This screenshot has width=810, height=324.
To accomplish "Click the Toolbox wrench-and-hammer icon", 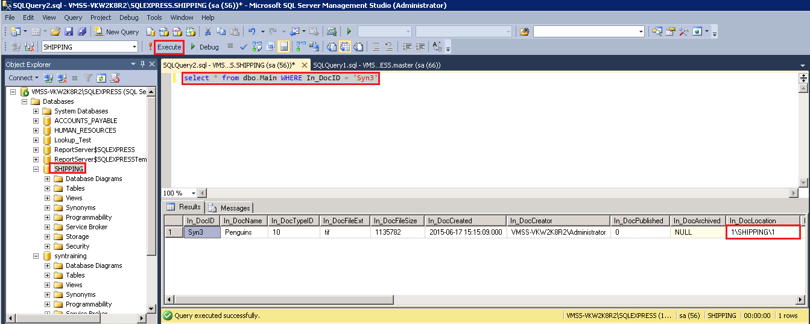I will point(683,31).
